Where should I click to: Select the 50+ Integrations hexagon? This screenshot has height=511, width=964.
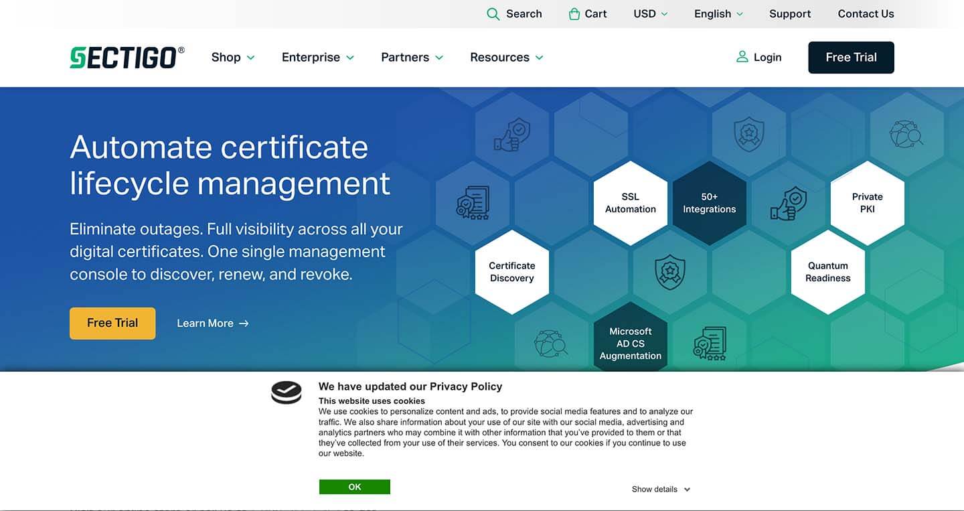[709, 203]
